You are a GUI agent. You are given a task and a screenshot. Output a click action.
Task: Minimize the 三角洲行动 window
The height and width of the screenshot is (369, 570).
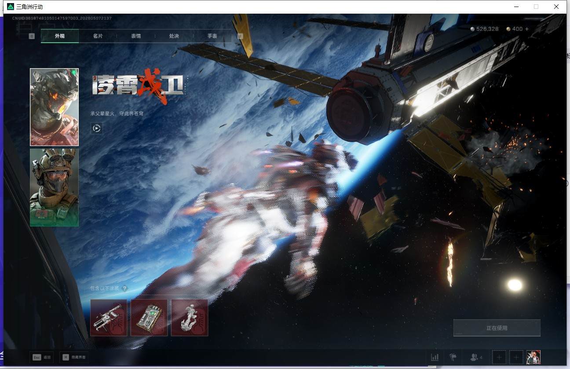516,7
